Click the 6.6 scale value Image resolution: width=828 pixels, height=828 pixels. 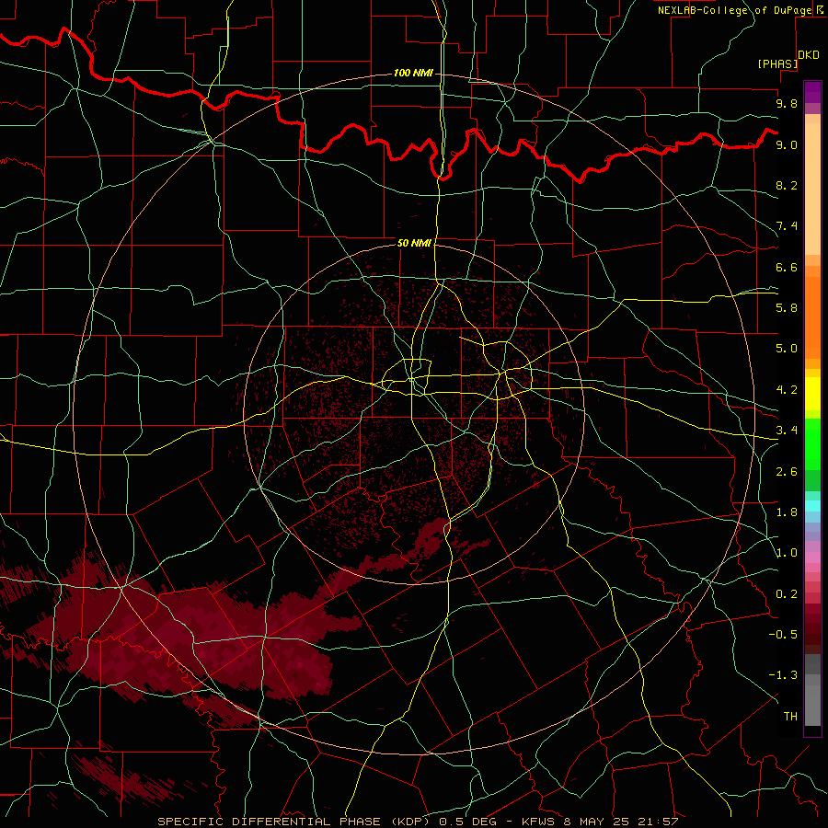tap(787, 267)
